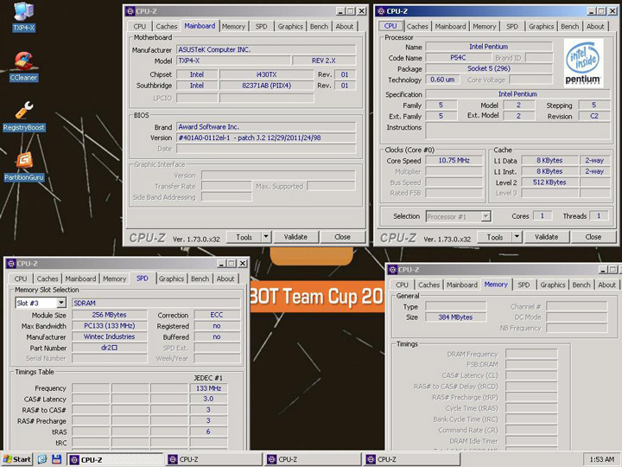Open Memory tab in SPD window

(114, 278)
